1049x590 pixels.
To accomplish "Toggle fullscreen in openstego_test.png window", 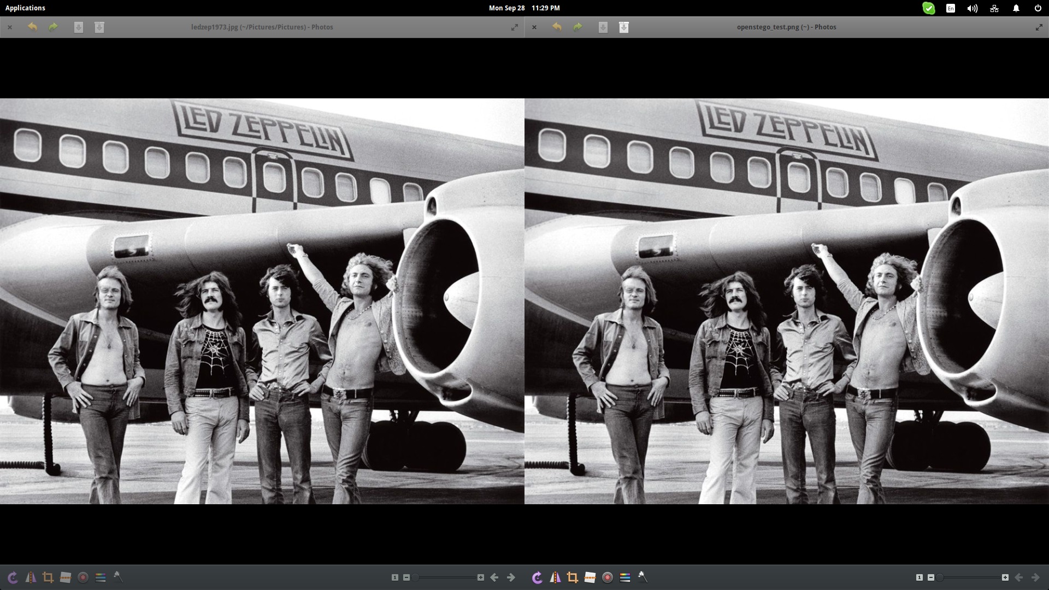I will [x=1039, y=27].
